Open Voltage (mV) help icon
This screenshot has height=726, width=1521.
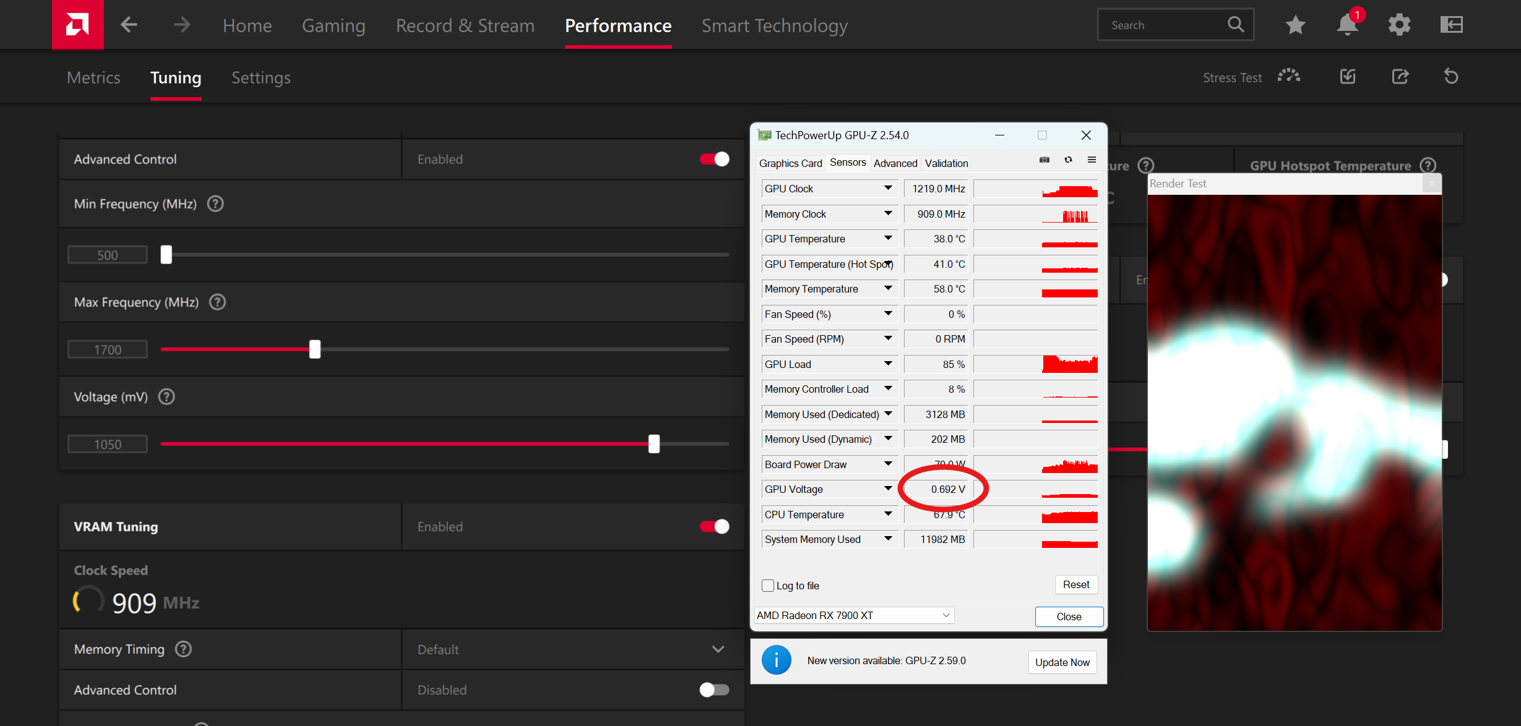[166, 396]
